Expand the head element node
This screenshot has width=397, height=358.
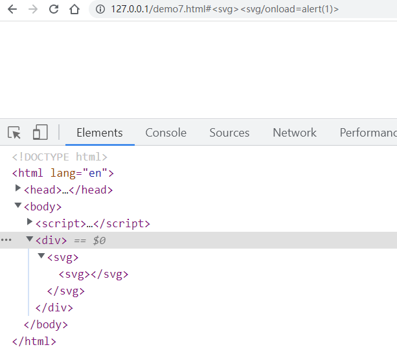tap(18, 189)
